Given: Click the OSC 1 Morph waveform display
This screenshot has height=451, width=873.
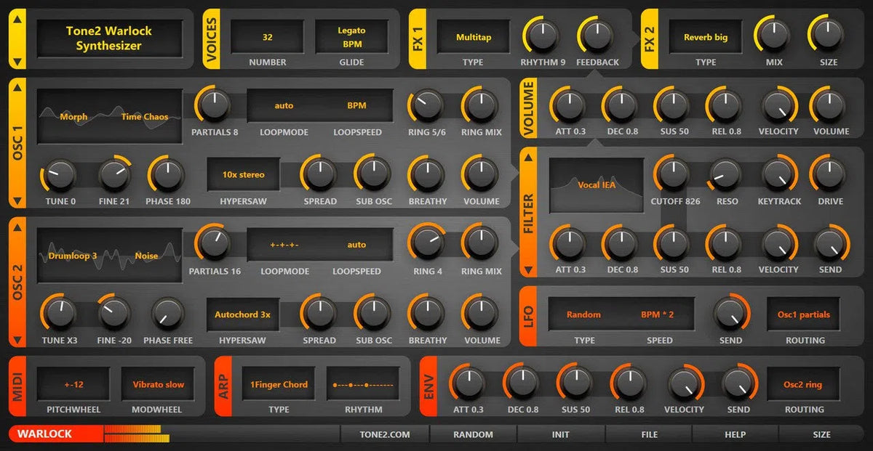Looking at the screenshot, I should click(109, 116).
